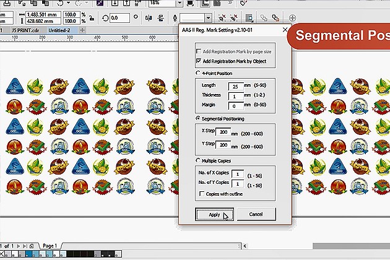Click the mirror horizontally icon
Image resolution: width=390 pixels, height=260 pixels.
149,18
